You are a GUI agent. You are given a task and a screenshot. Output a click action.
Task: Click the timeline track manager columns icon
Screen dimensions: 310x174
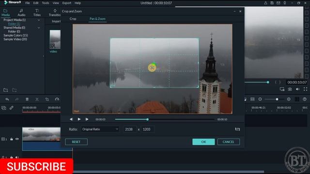pyautogui.click(x=297, y=99)
